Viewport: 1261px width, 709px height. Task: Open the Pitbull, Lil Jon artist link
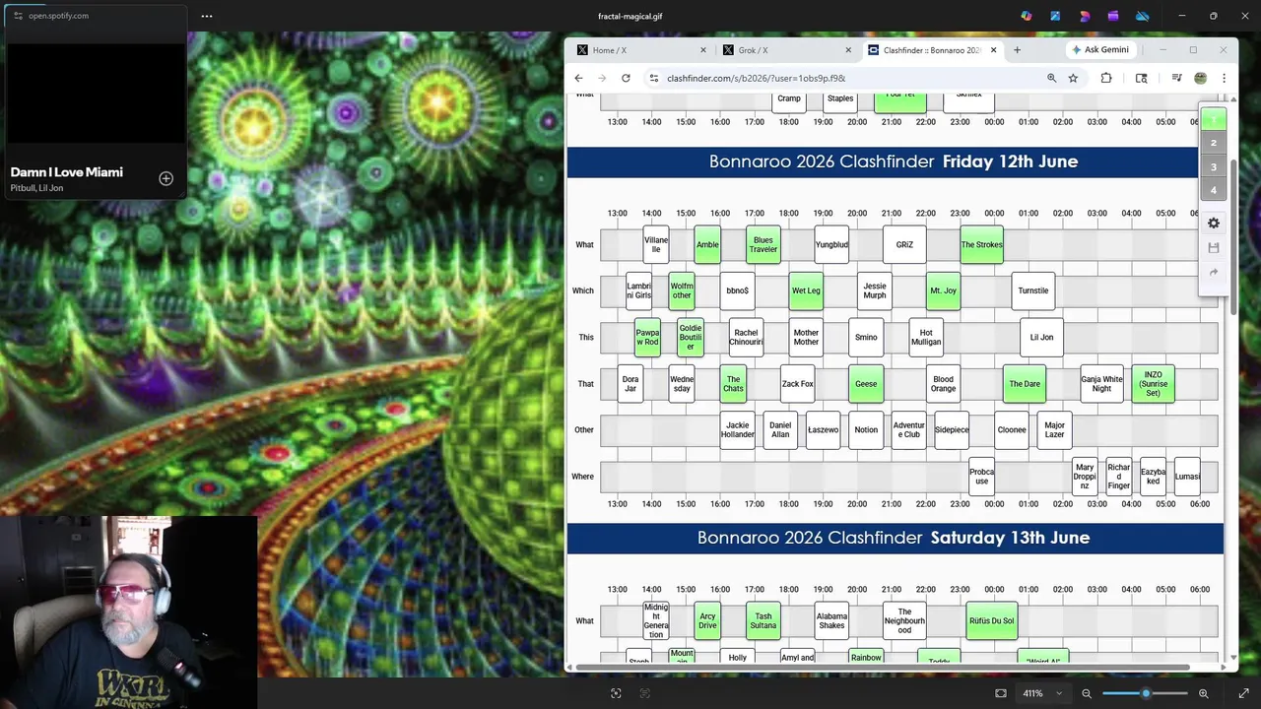(x=37, y=188)
